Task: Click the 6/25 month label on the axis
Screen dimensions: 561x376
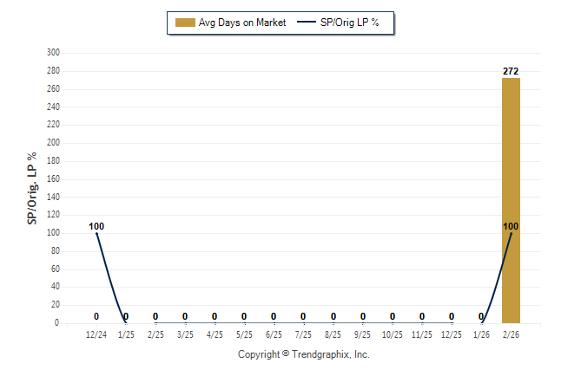Action: 274,335
